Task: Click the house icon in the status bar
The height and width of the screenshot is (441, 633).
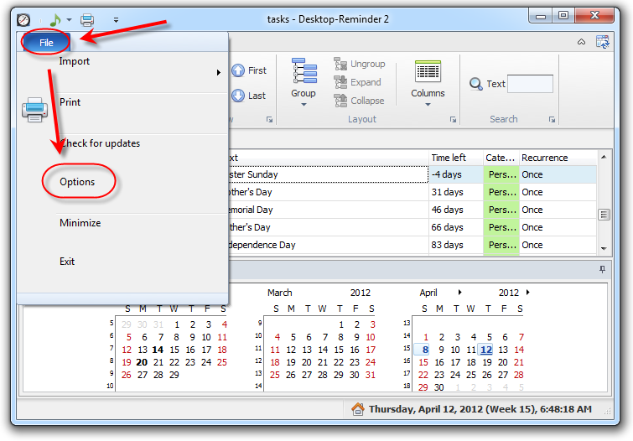Action: point(358,409)
